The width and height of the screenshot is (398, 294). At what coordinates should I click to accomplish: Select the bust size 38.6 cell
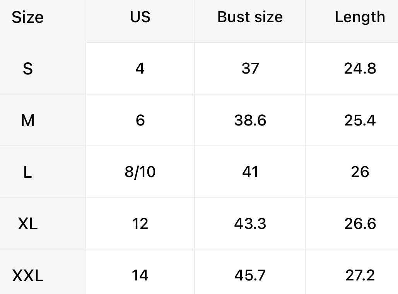pyautogui.click(x=250, y=120)
